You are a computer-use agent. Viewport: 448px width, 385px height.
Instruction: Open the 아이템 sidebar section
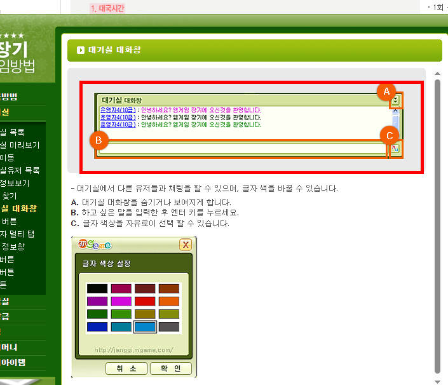tap(13, 362)
